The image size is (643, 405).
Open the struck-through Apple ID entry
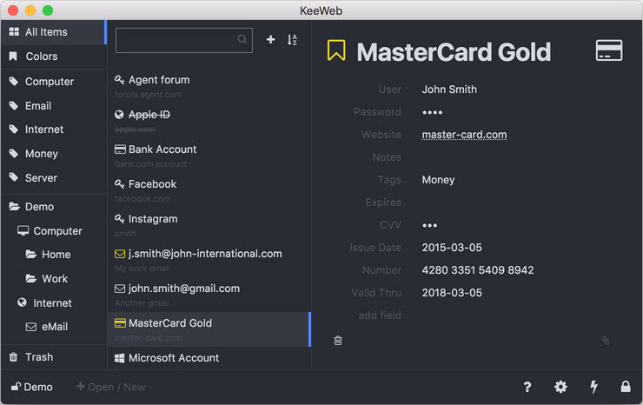pos(209,121)
